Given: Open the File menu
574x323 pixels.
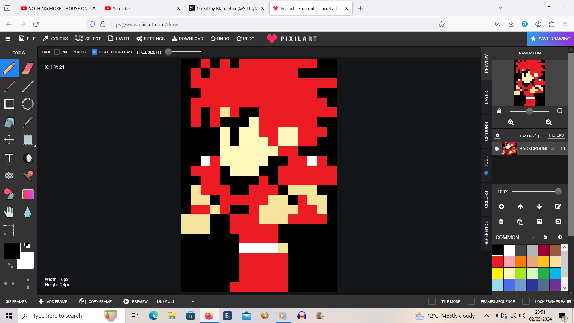Looking at the screenshot, I should 27,39.
